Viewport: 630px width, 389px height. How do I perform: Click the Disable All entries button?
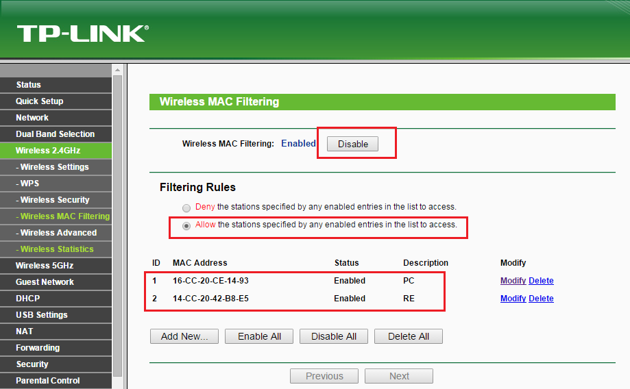coord(334,336)
